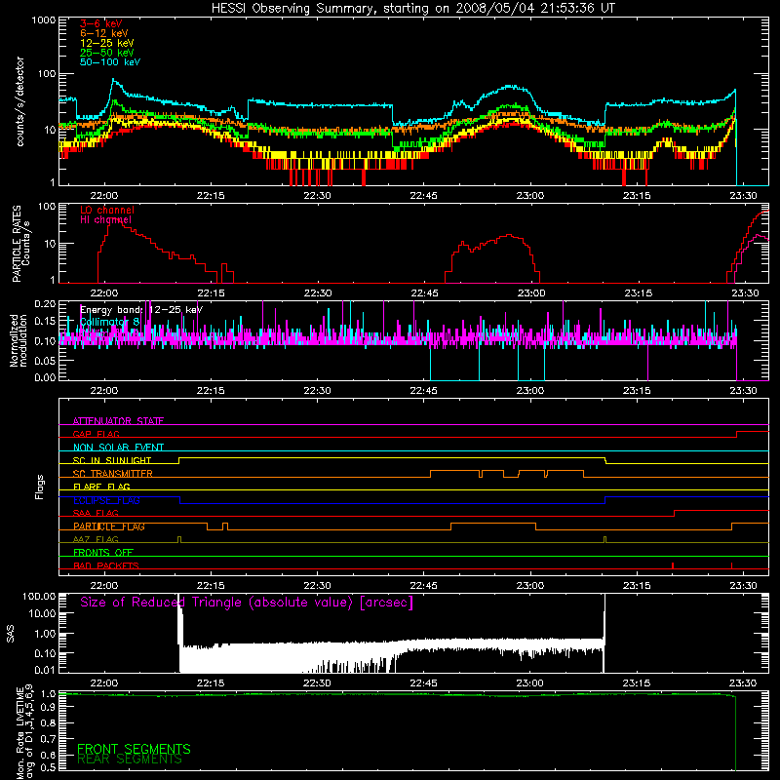This screenshot has height=780, width=780.
Task: Select the ECLIPSE FLAG label
Action: (106, 500)
